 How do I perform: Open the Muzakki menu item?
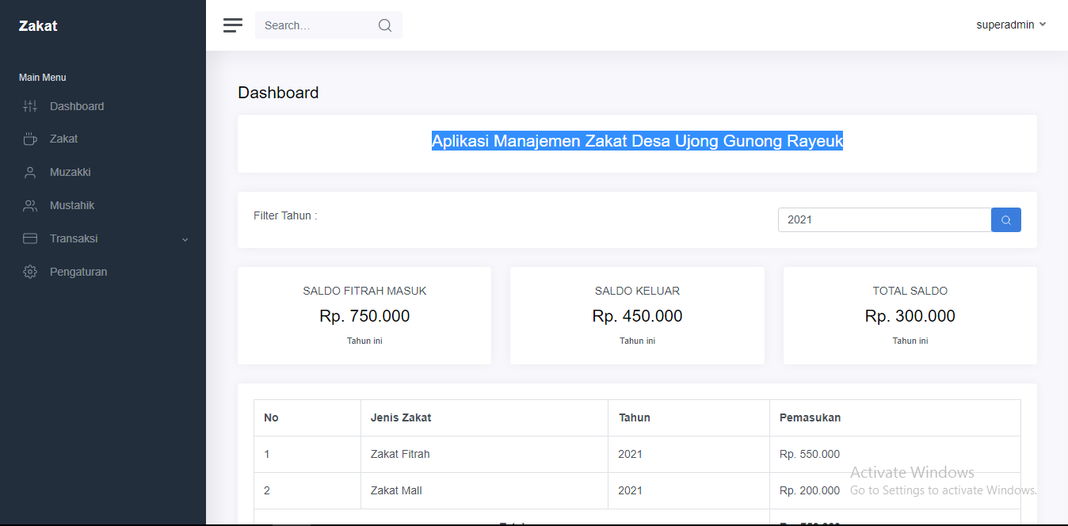[71, 172]
